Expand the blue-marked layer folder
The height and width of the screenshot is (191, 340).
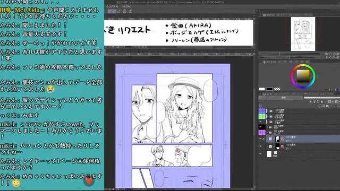point(268,111)
